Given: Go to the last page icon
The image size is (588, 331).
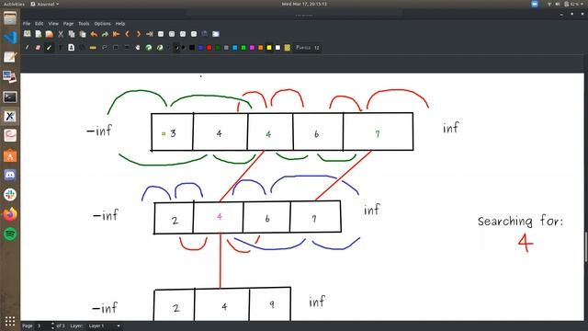Looking at the screenshot, I should pos(149,34).
